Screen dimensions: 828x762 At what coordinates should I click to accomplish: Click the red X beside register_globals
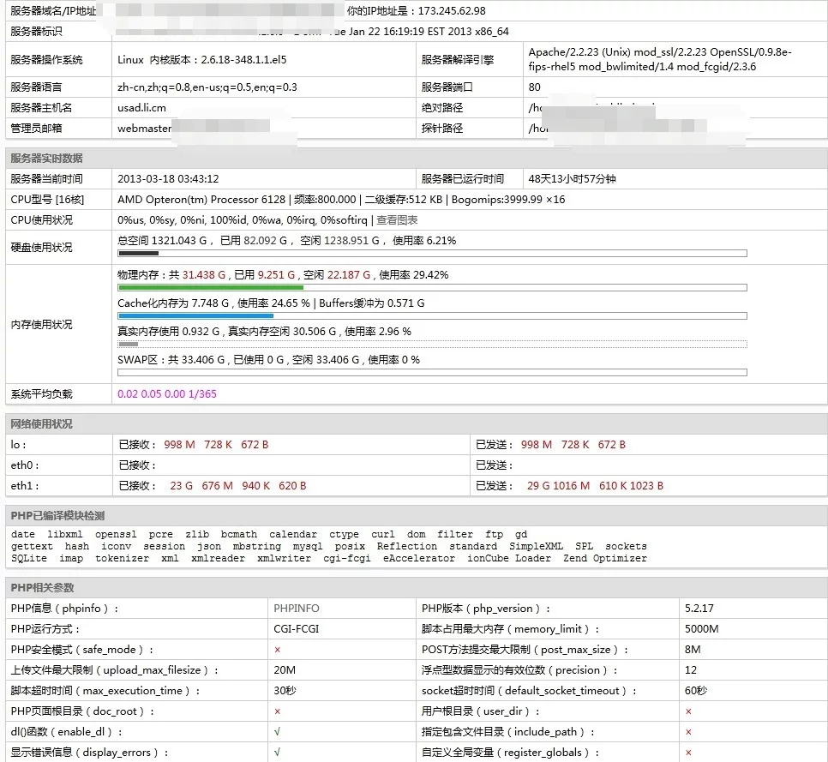[688, 753]
